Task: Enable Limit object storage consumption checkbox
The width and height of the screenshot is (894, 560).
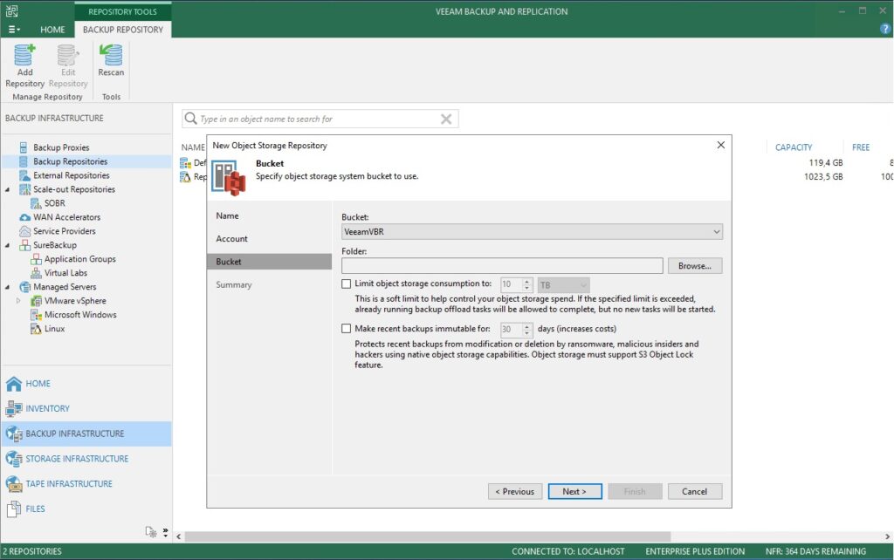Action: [346, 283]
